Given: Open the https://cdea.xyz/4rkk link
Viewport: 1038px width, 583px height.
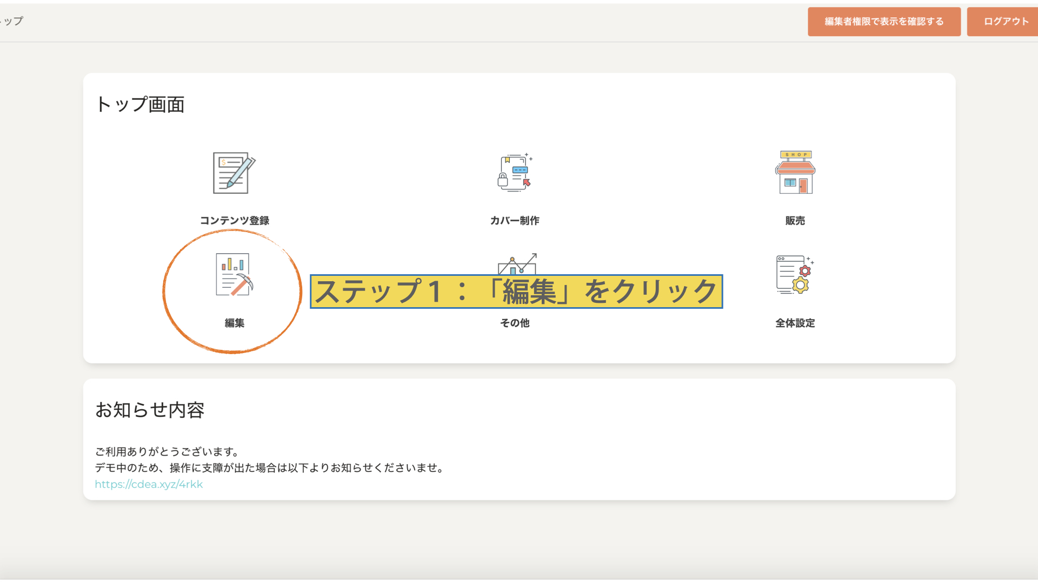Looking at the screenshot, I should pos(149,484).
